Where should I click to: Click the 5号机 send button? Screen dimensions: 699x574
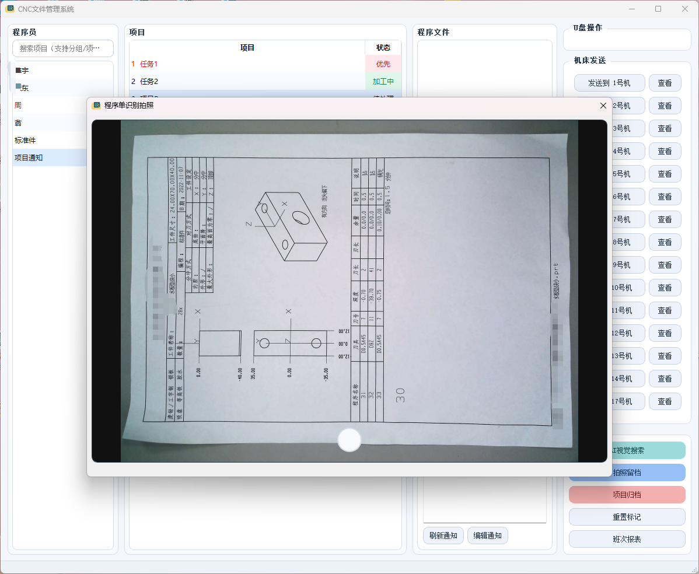pos(628,174)
